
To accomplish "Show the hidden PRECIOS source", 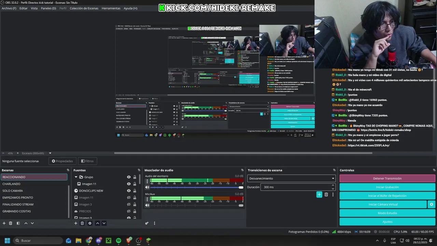I will 129,211.
